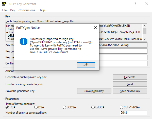
Task: Click the PuTTY Key Generator title bar icon
Action: [4, 4]
